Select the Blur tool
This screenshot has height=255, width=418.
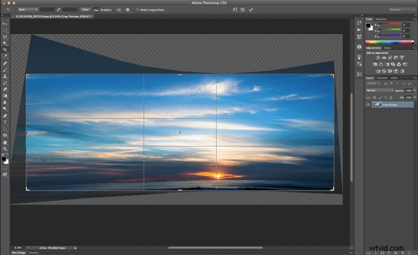pyautogui.click(x=5, y=102)
